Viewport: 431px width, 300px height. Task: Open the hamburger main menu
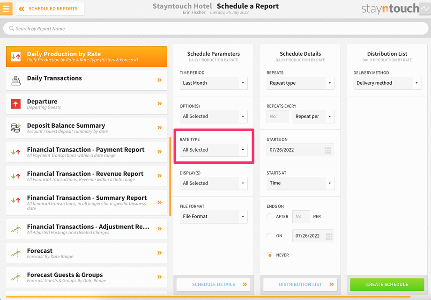[6, 8]
